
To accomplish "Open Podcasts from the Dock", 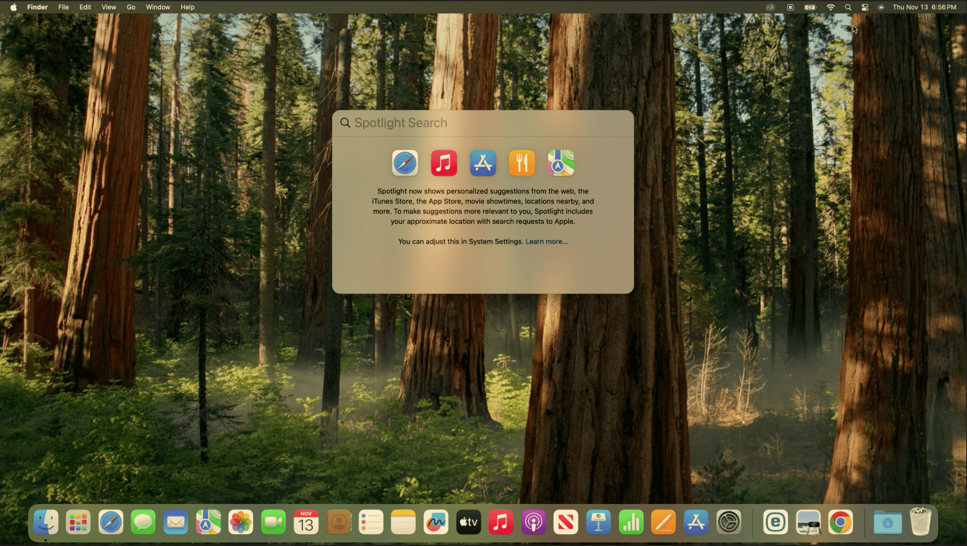I will [x=533, y=522].
